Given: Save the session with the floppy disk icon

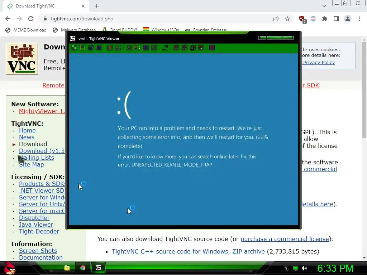Looking at the screenshot, I should (82, 48).
